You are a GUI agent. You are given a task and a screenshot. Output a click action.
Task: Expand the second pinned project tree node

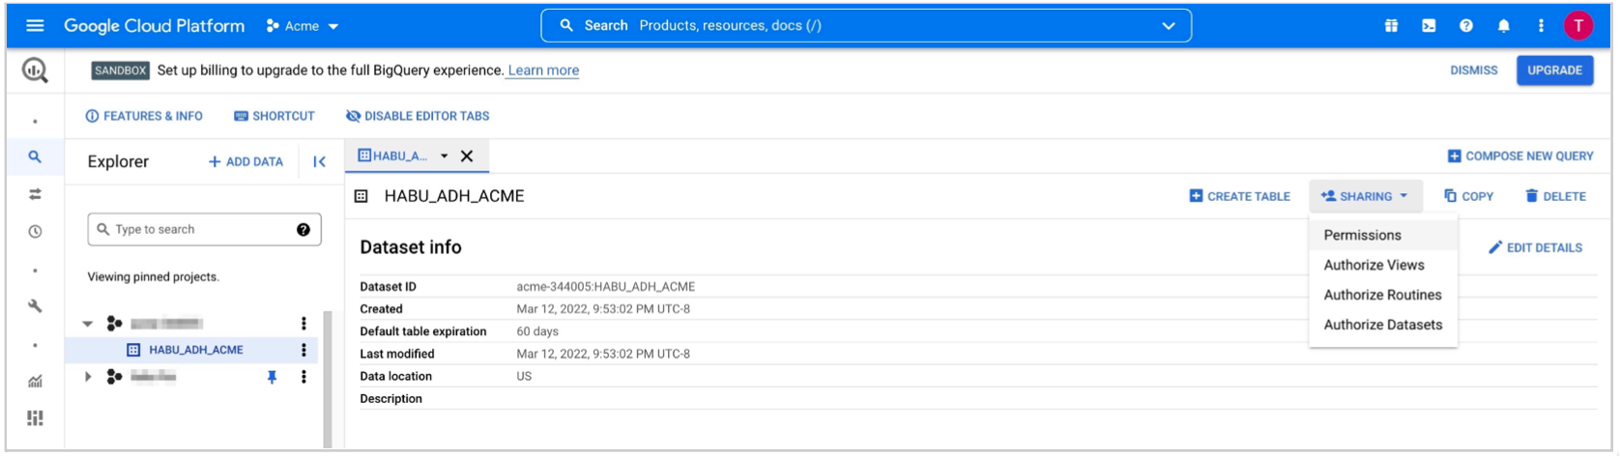(x=88, y=377)
